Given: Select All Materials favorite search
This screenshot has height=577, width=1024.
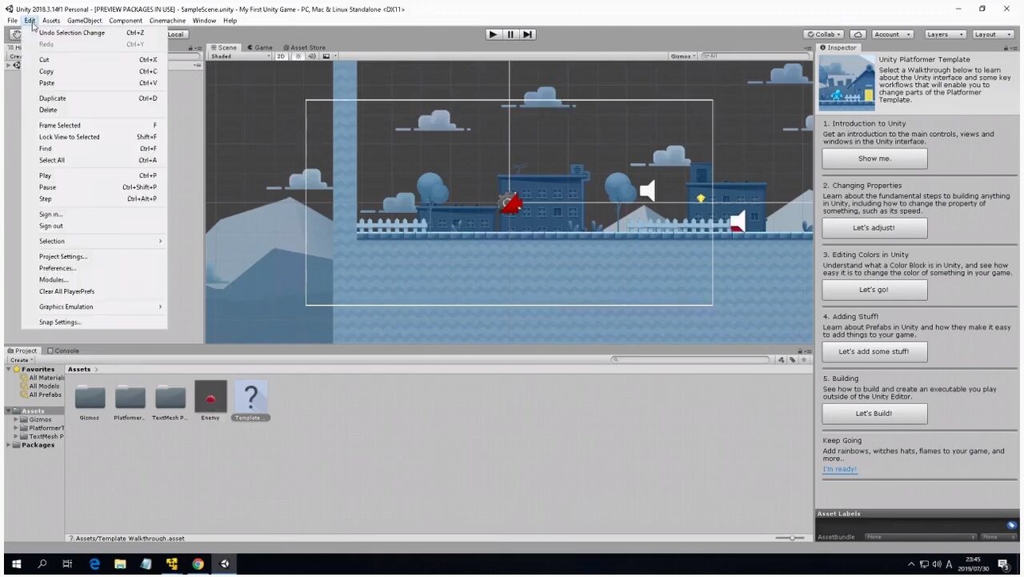Looking at the screenshot, I should (43, 378).
